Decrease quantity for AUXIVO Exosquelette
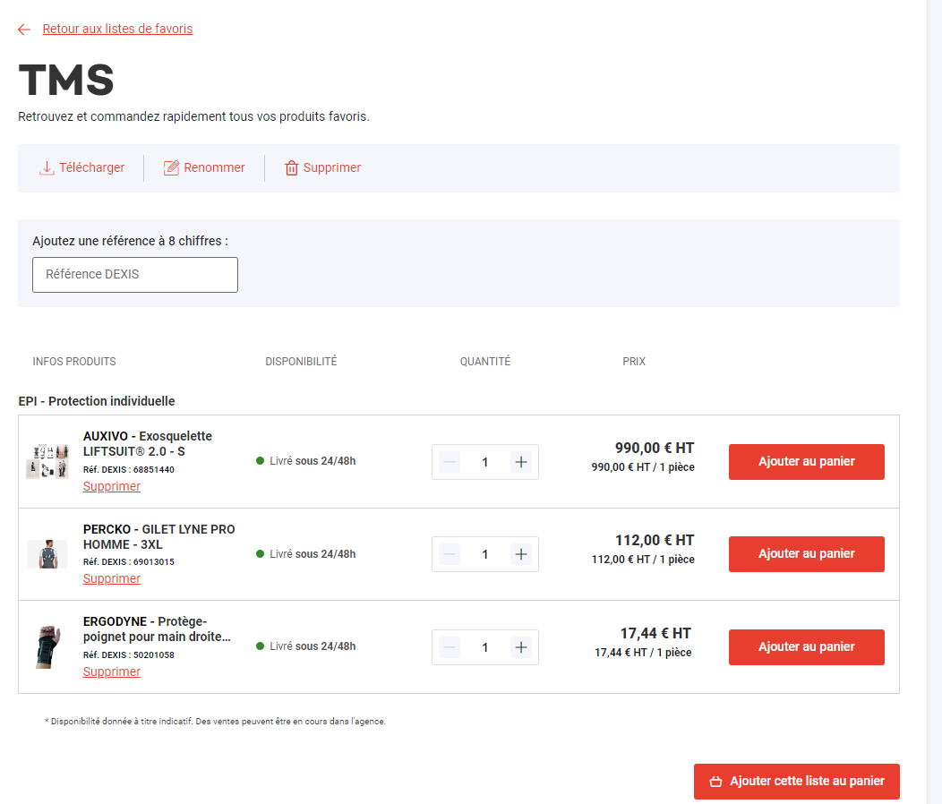The image size is (942, 804). point(449,462)
